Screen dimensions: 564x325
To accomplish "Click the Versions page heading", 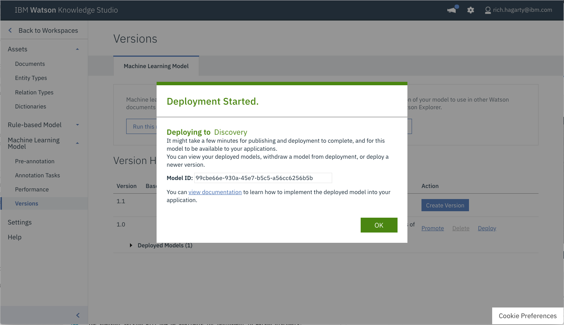I will pos(135,39).
